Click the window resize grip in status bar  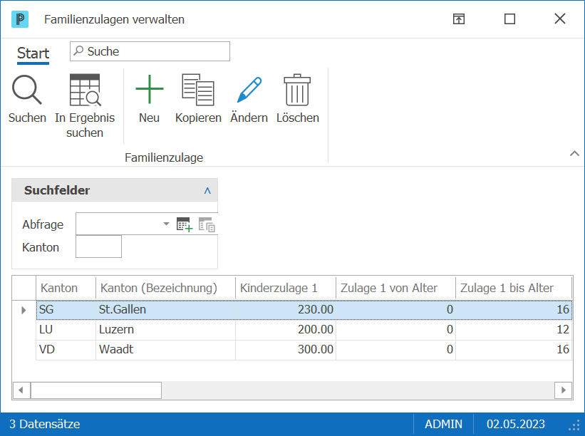point(574,425)
